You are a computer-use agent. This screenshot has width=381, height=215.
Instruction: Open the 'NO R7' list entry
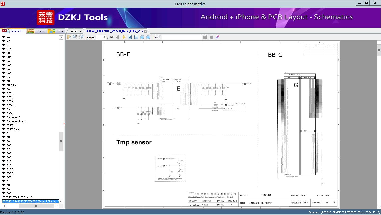click(x=6, y=149)
